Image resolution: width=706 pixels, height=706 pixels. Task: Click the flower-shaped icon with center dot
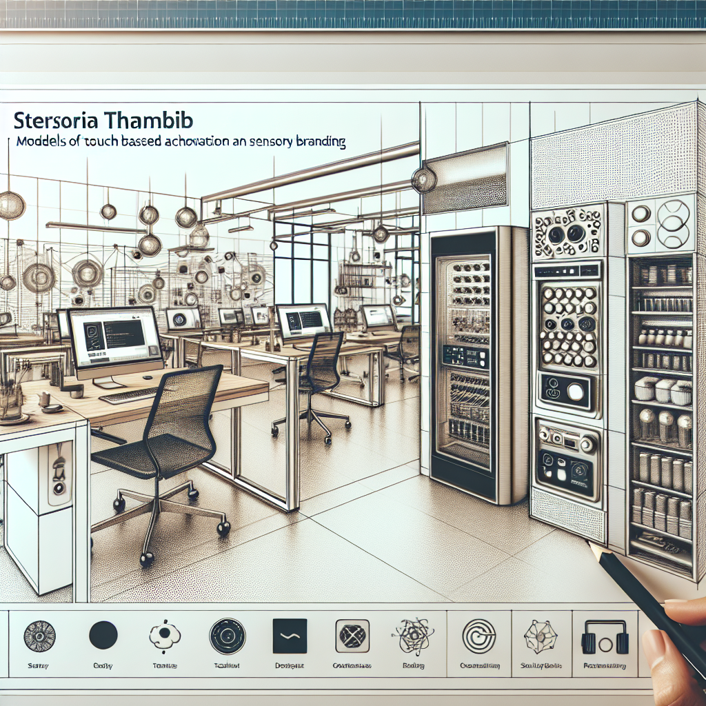coord(164,634)
